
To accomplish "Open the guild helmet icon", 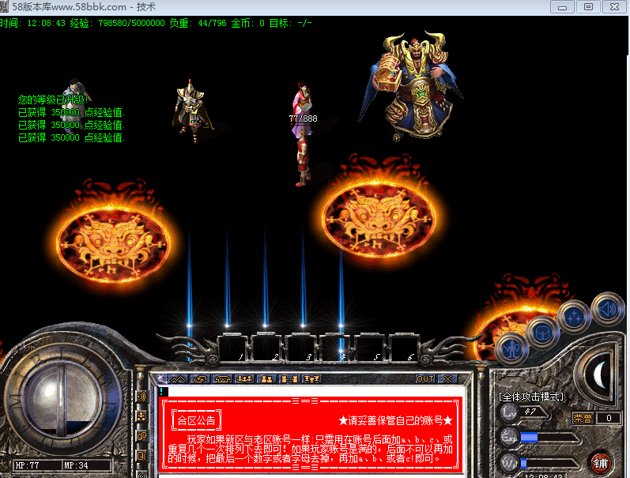I will tap(222, 378).
